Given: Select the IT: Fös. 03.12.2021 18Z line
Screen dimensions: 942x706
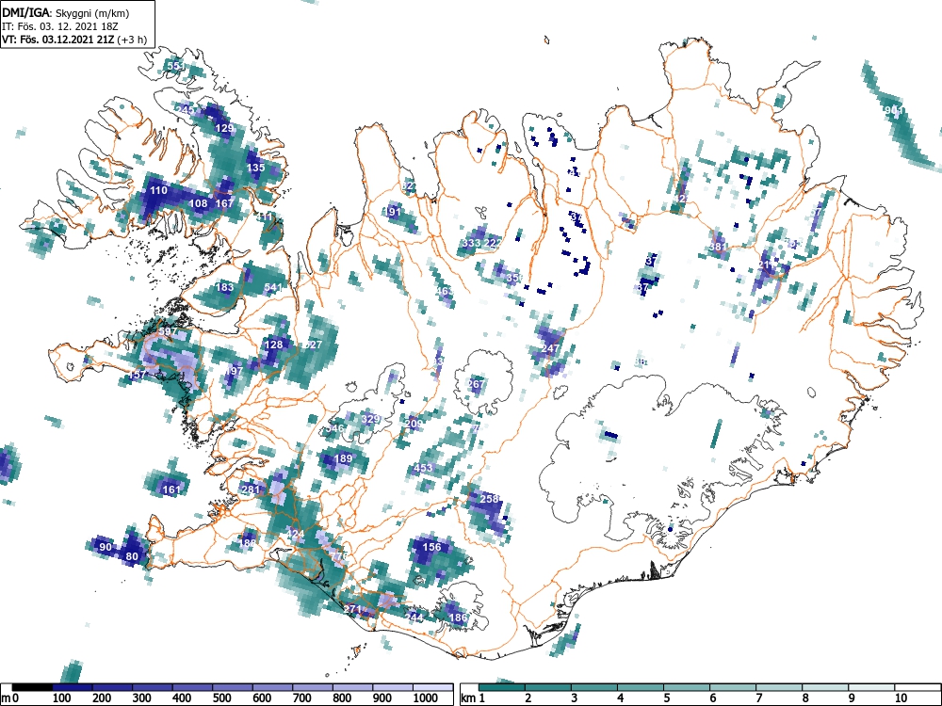Looking at the screenshot, I should coord(60,26).
